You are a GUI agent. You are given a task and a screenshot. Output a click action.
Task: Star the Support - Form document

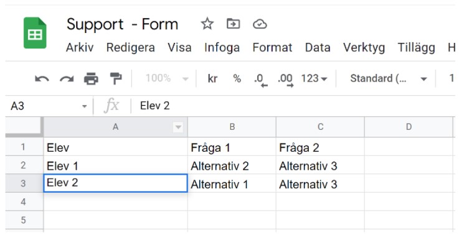[207, 24]
